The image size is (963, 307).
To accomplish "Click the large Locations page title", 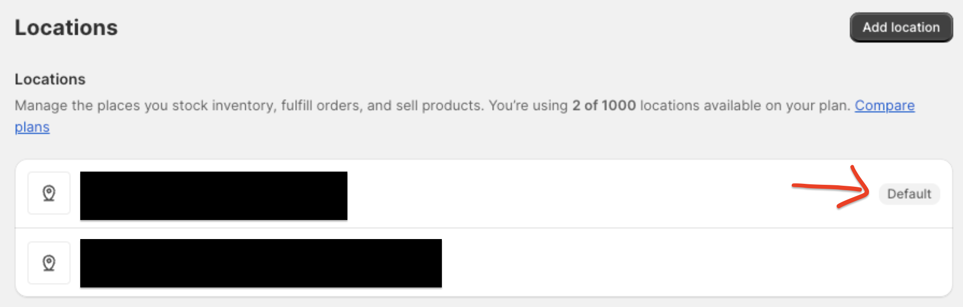I will 66,27.
